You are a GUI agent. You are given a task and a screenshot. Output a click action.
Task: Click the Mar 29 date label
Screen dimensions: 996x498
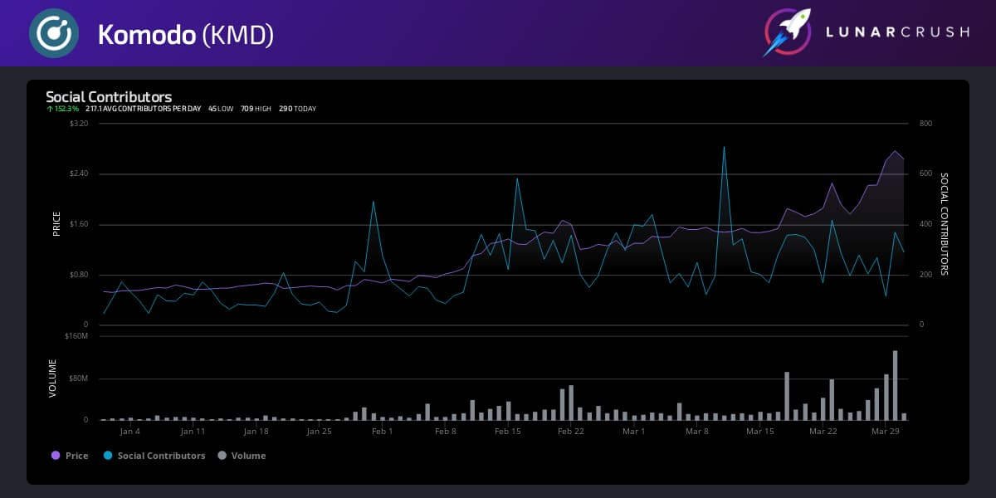point(886,432)
